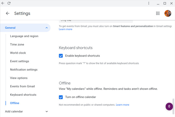Go back using the browser back arrow
The width and height of the screenshot is (175, 117).
tap(3, 3)
